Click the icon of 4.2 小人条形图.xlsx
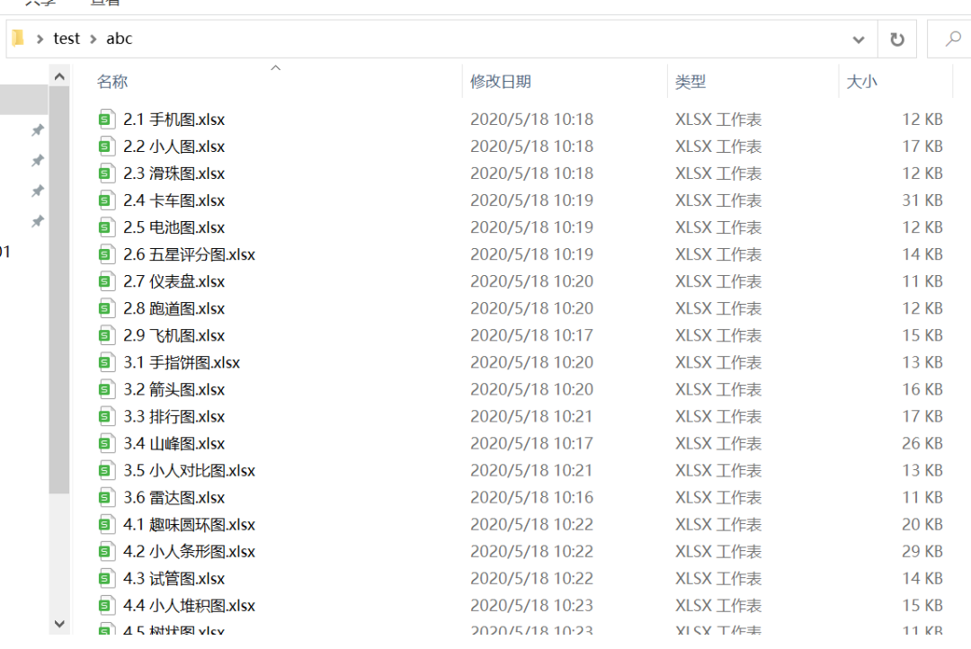Image resolution: width=971 pixels, height=649 pixels. (x=106, y=551)
